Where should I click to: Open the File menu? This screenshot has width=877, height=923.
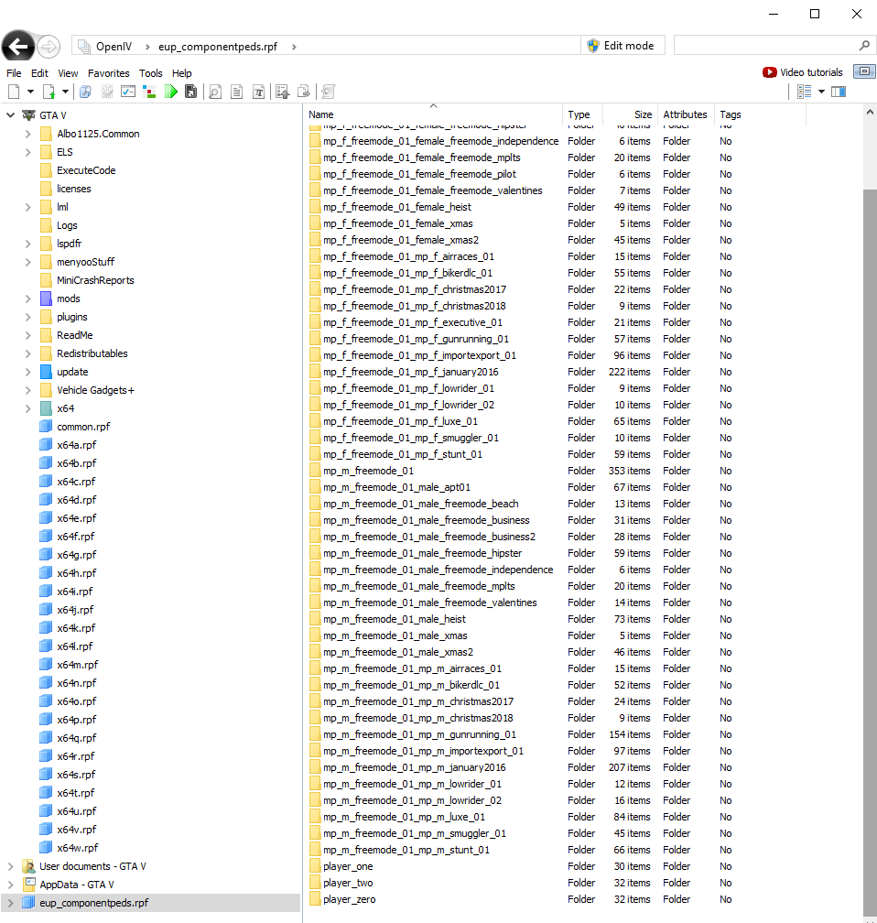(x=14, y=73)
